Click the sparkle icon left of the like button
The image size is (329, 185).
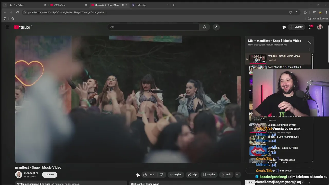point(138,175)
